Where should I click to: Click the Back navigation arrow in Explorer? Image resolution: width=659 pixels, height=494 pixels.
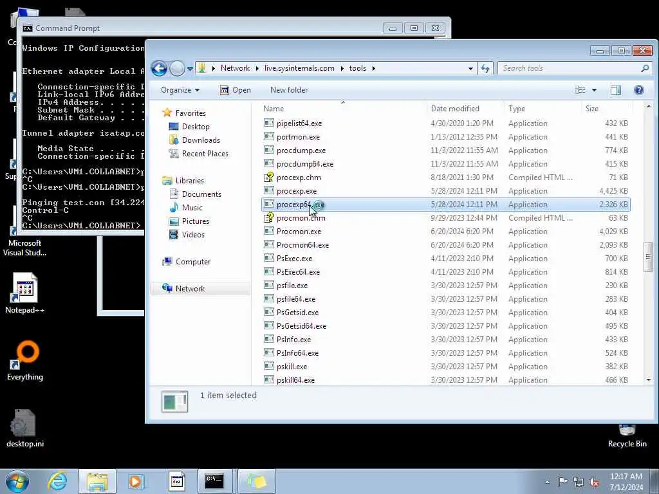pyautogui.click(x=160, y=68)
